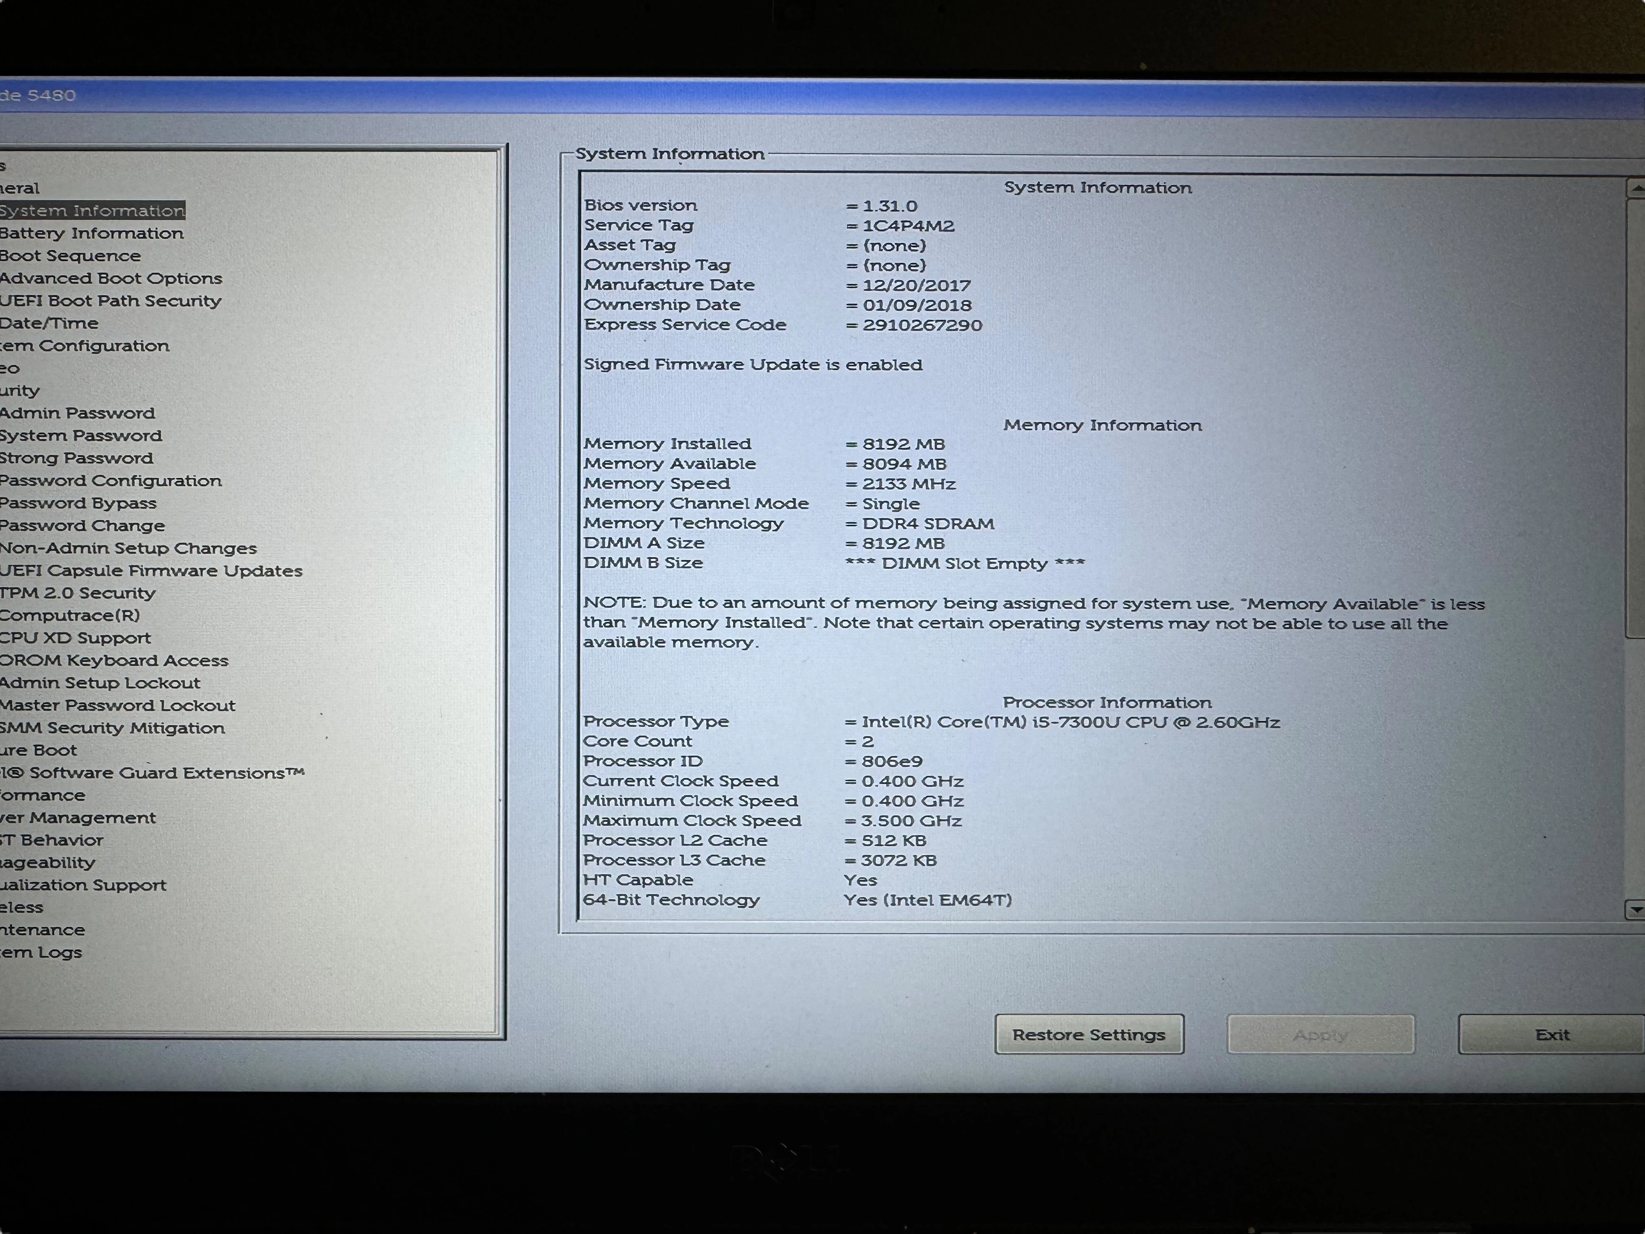Select CPU XD Support option
Image resolution: width=1645 pixels, height=1234 pixels.
pyautogui.click(x=74, y=638)
